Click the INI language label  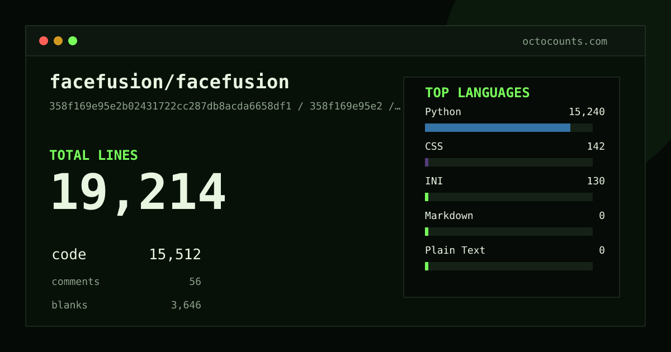pos(434,181)
